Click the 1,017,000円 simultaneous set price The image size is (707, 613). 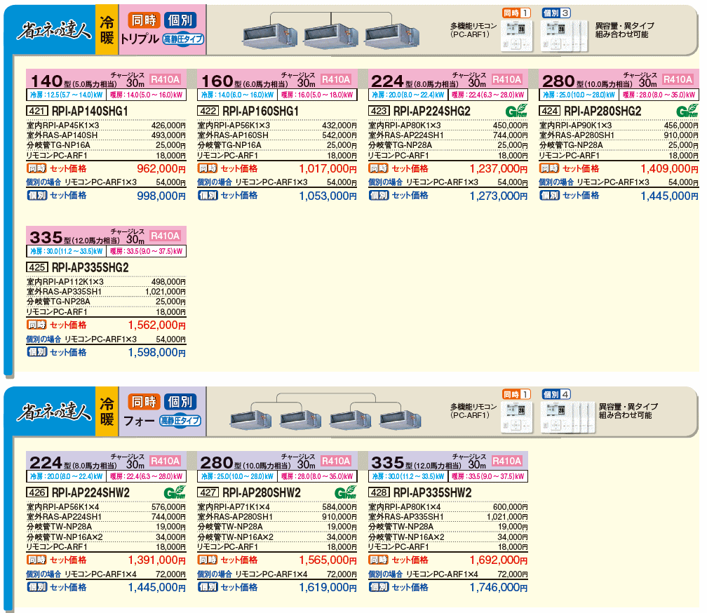tap(328, 168)
